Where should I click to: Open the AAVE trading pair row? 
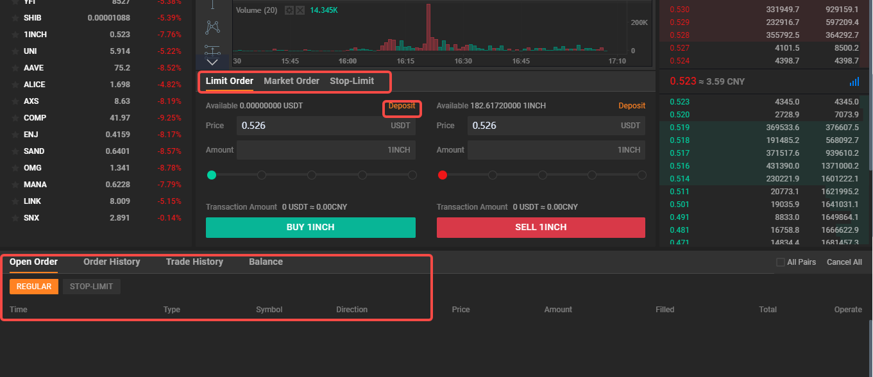click(x=96, y=68)
